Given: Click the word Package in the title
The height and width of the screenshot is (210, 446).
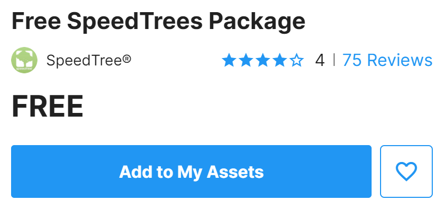Looking at the screenshot, I should point(257,22).
